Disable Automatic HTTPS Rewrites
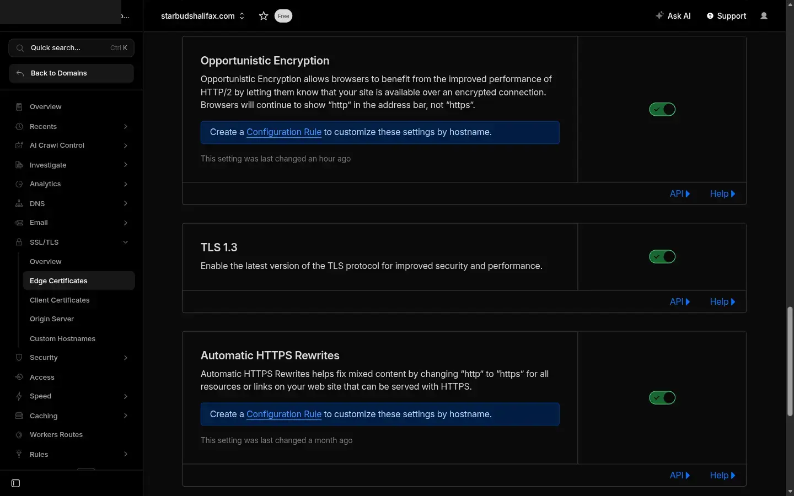Viewport: 794px width, 496px height. point(662,397)
